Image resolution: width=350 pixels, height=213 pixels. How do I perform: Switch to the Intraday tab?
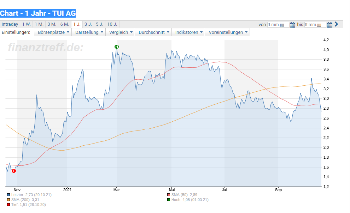pyautogui.click(x=10, y=24)
